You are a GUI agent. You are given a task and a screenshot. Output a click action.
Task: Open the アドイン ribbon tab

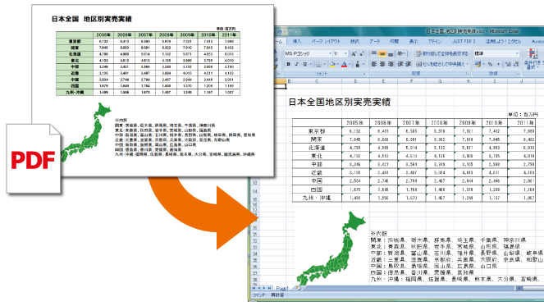(x=435, y=41)
